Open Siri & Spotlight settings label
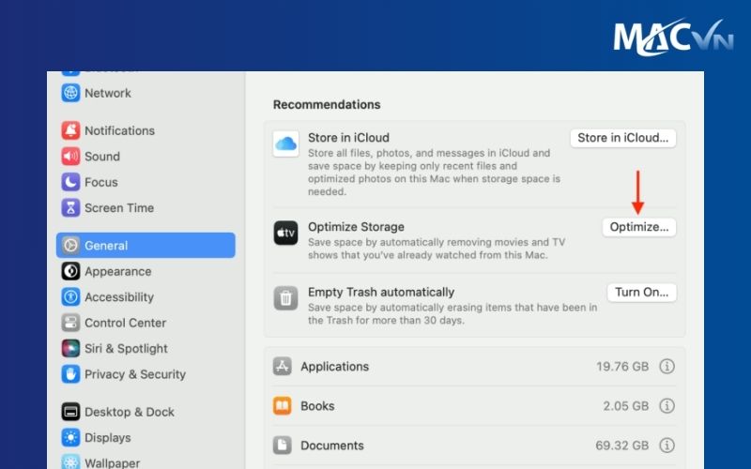 coord(126,348)
